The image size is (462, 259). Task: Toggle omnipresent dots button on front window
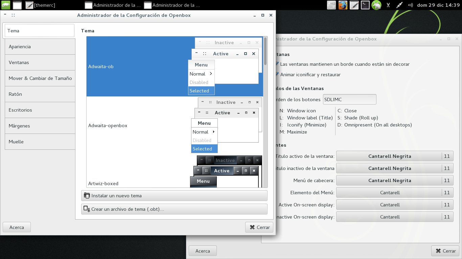point(13,15)
